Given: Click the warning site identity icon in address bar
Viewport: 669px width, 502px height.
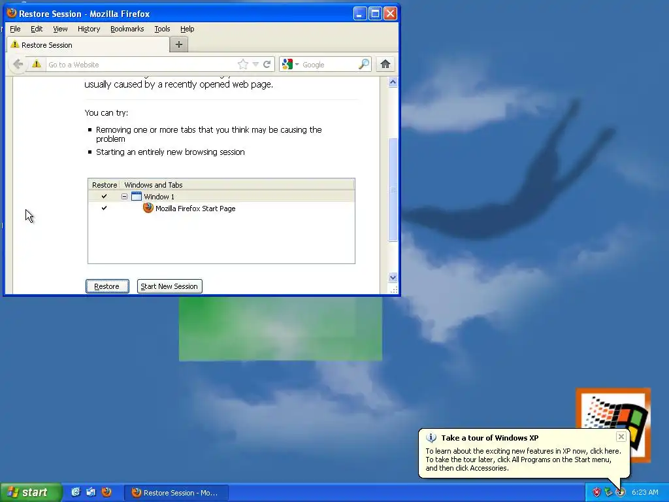Looking at the screenshot, I should click(37, 64).
